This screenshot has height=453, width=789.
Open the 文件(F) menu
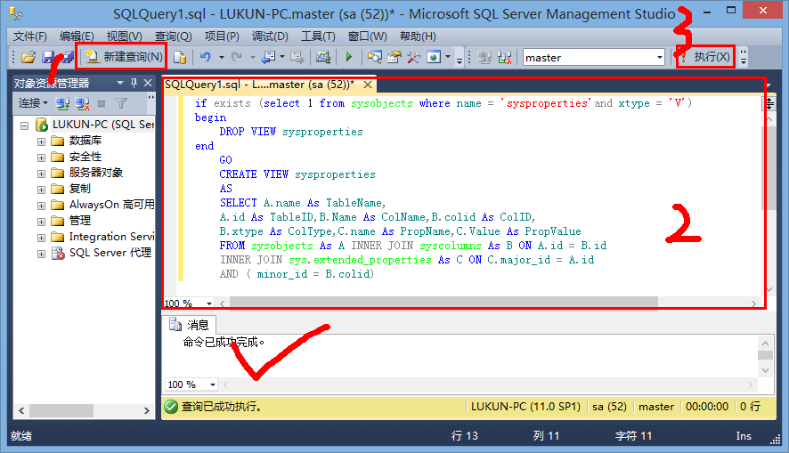click(x=29, y=36)
